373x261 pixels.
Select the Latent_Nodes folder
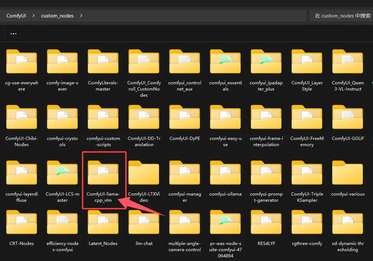pos(103,222)
